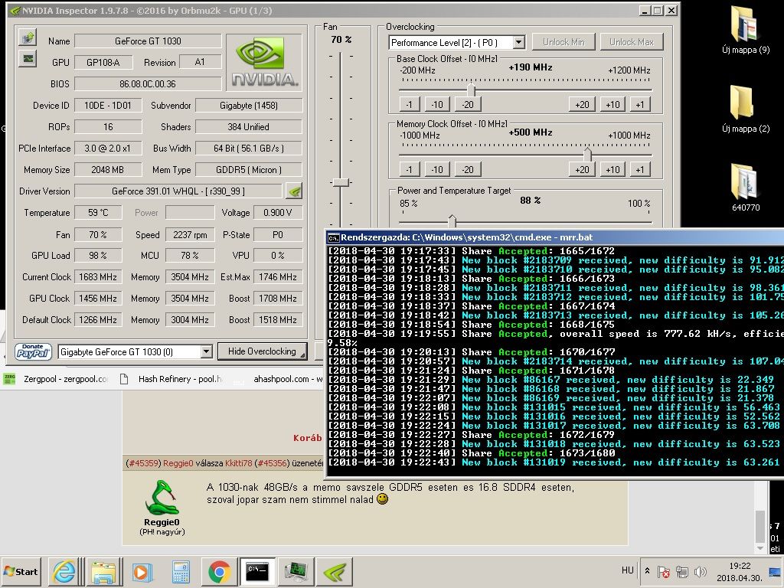Click Action Center flag tray icon
Image resolution: width=784 pixels, height=588 pixels.
point(664,571)
